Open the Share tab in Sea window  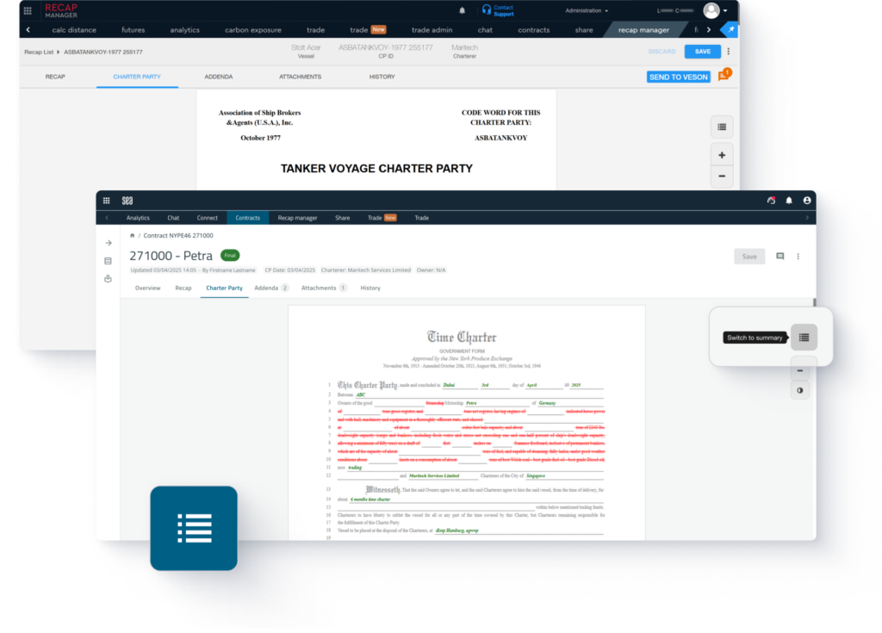point(343,218)
